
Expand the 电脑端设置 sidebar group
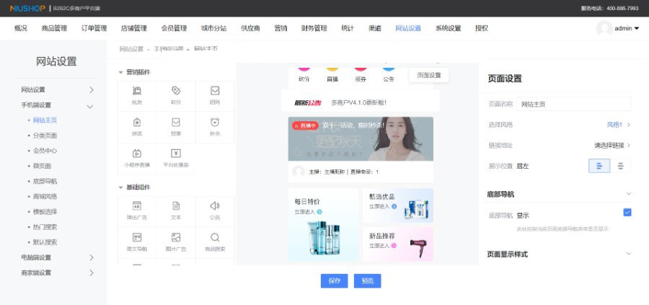point(91,257)
